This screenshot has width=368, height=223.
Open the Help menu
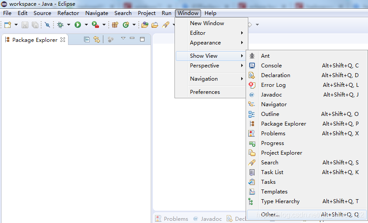(210, 13)
